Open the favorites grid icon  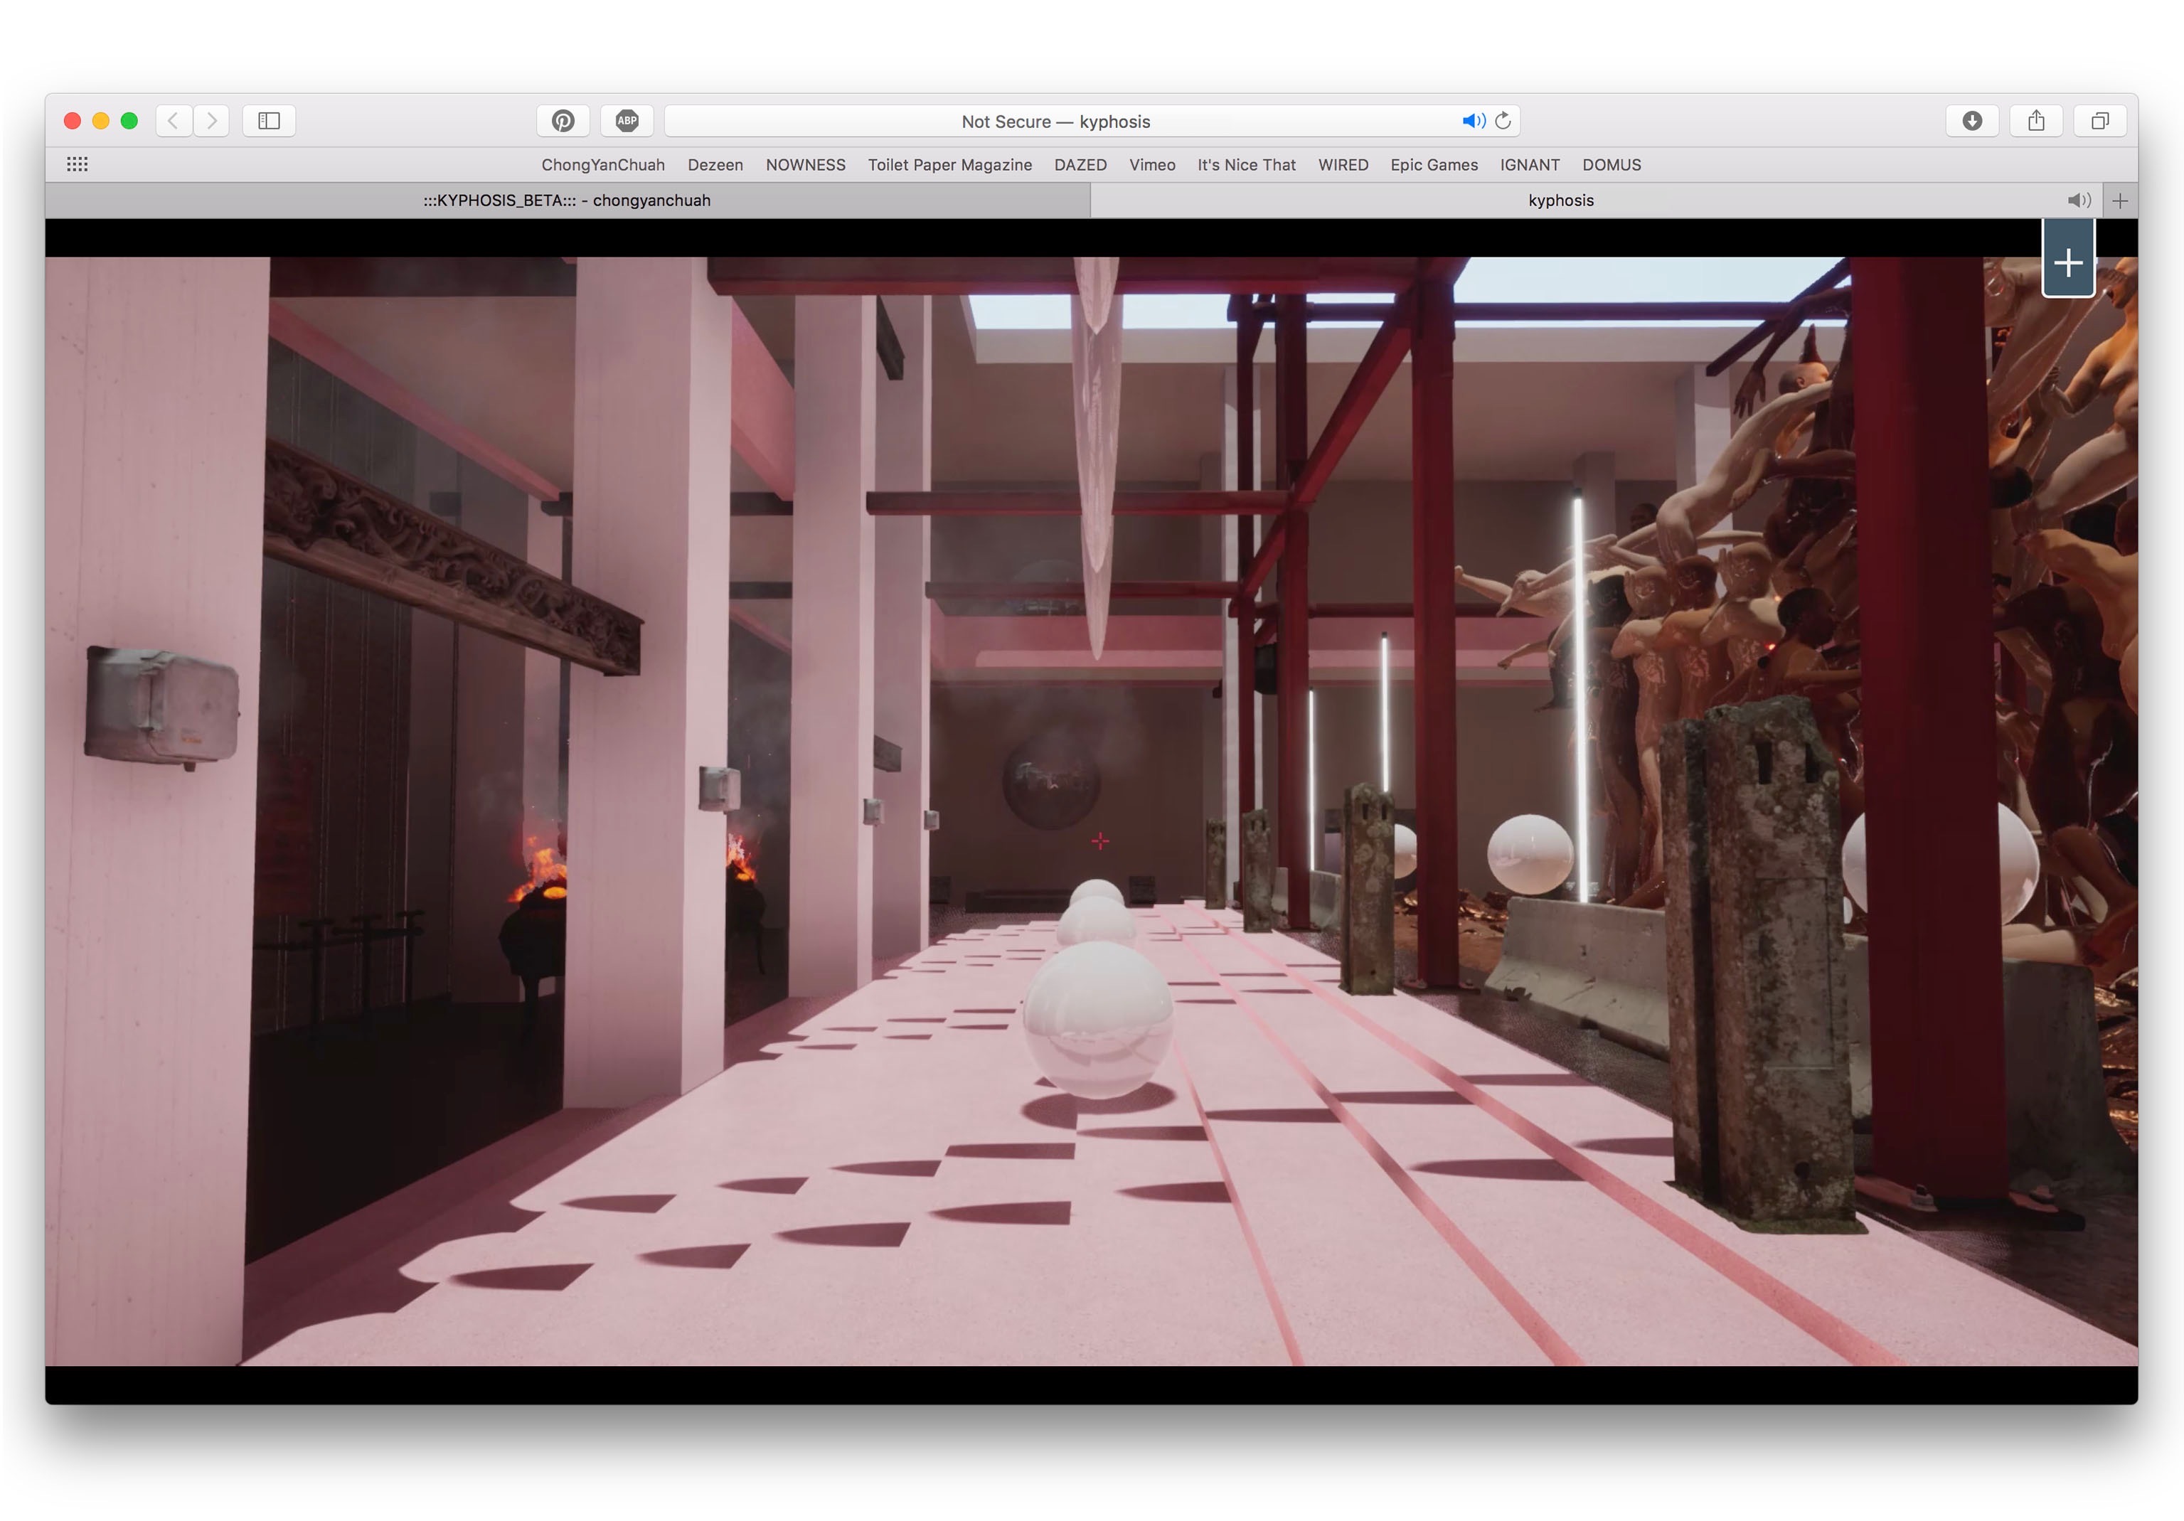click(x=78, y=164)
